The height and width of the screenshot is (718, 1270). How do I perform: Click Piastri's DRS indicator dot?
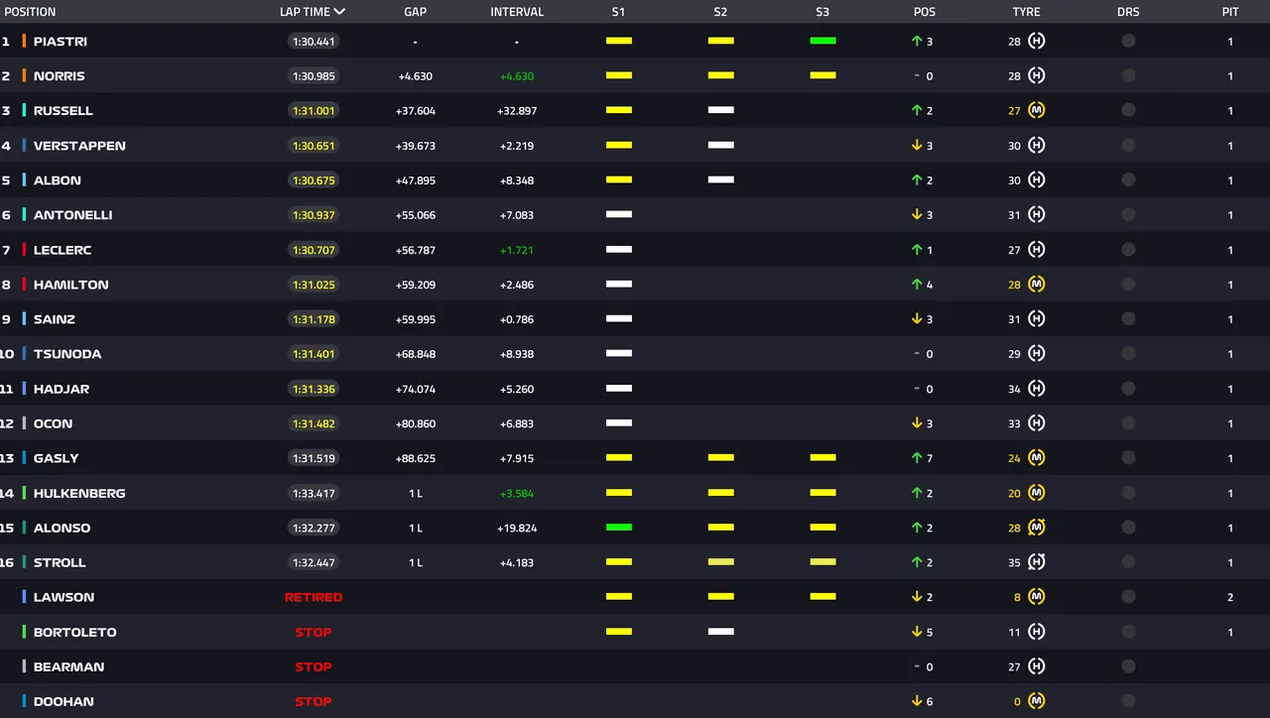[x=1128, y=41]
